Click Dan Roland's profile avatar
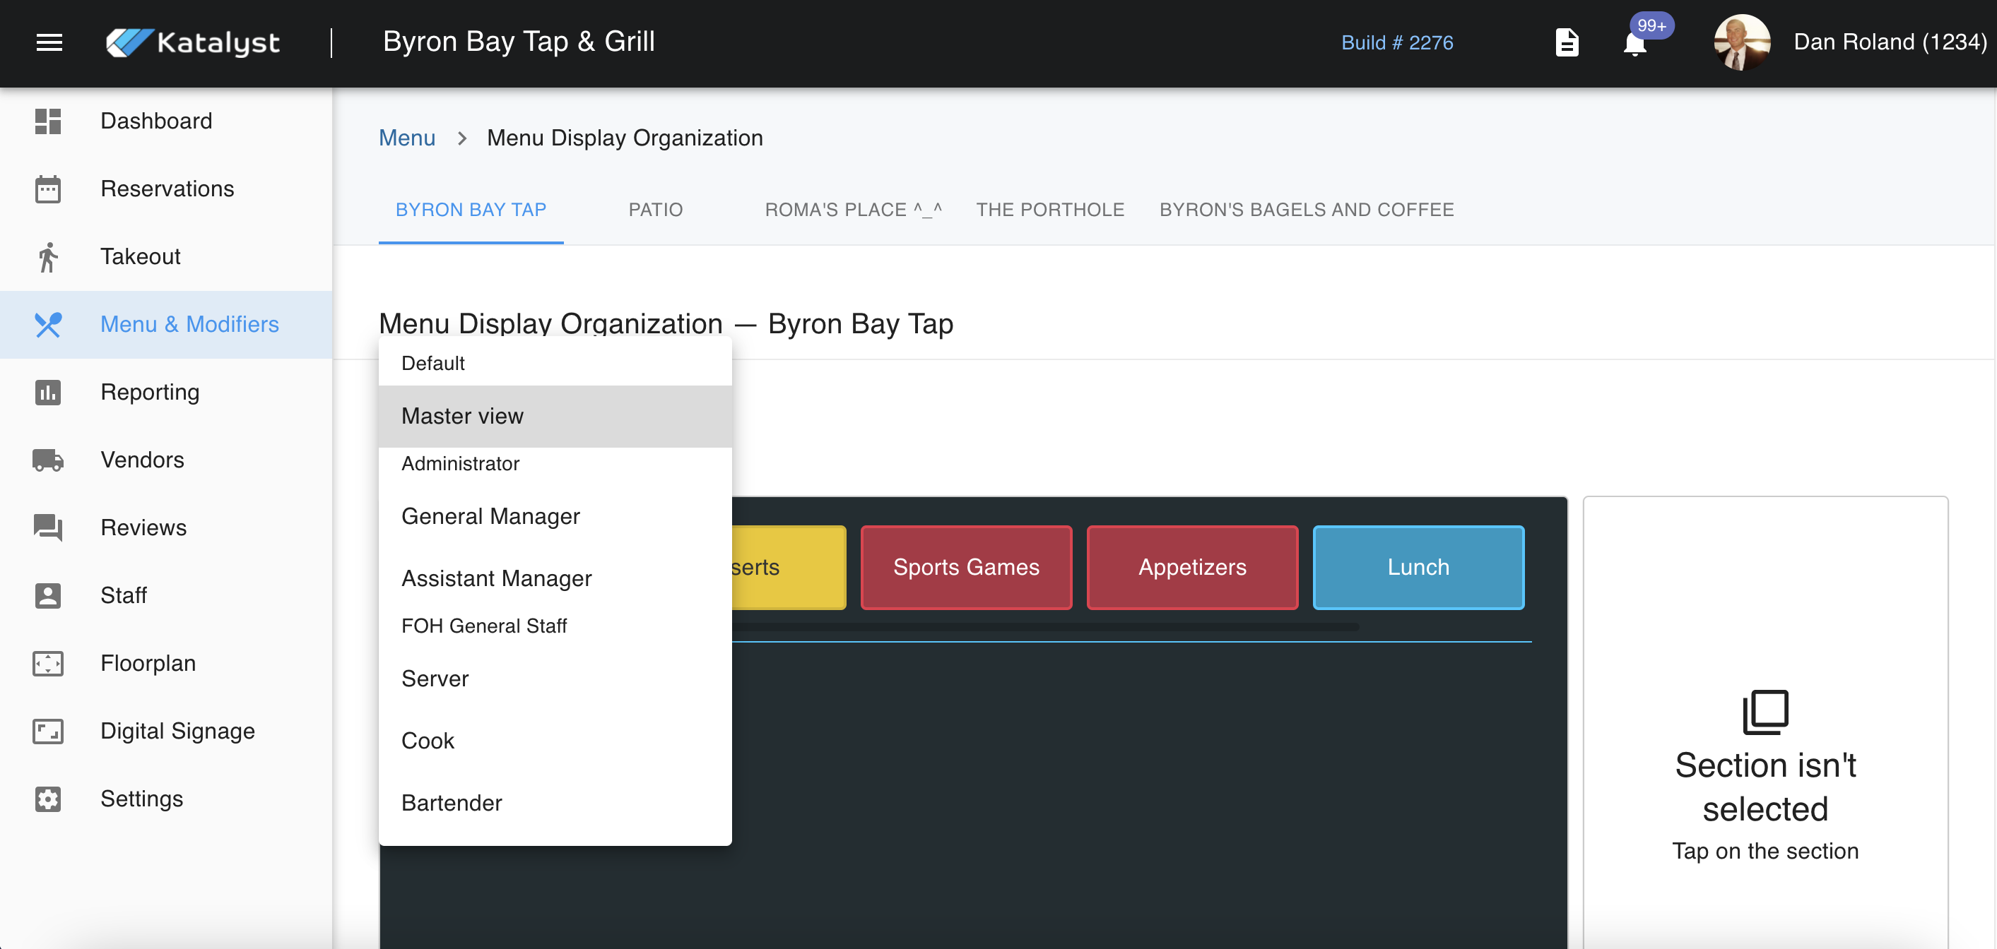The image size is (1997, 949). (1741, 42)
